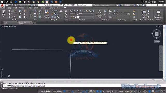Toggle lineweight display in status bar
This screenshot has width=166, height=93.
(91, 91)
